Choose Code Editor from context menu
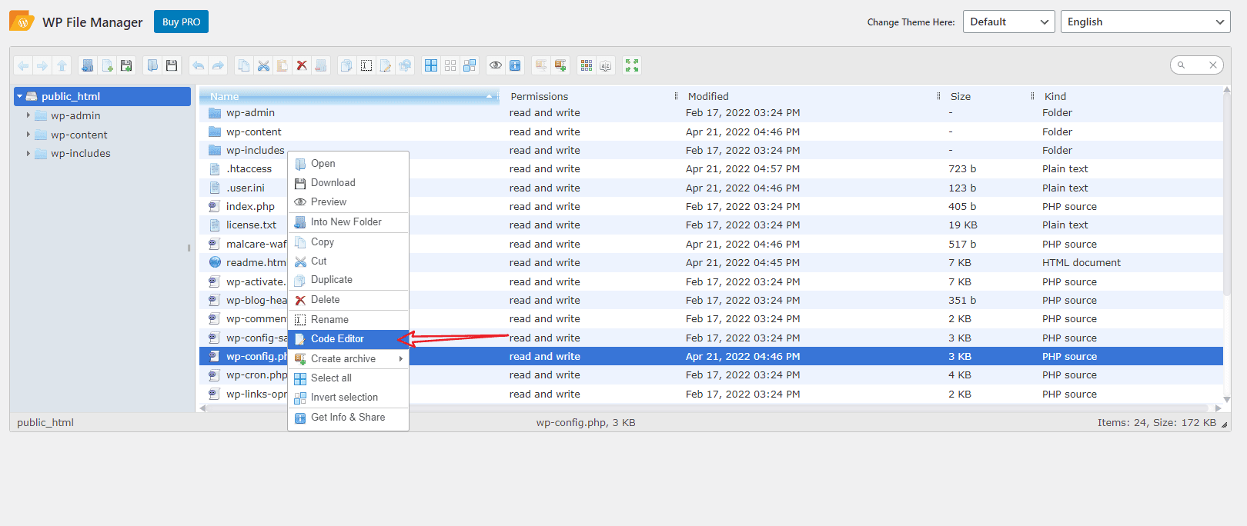1247x526 pixels. [x=337, y=339]
